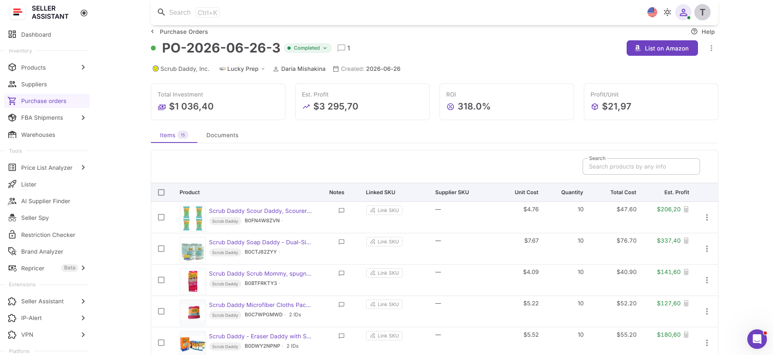Expand the Products submenu chevron
Screen dimensions: 773x355
tap(83, 67)
